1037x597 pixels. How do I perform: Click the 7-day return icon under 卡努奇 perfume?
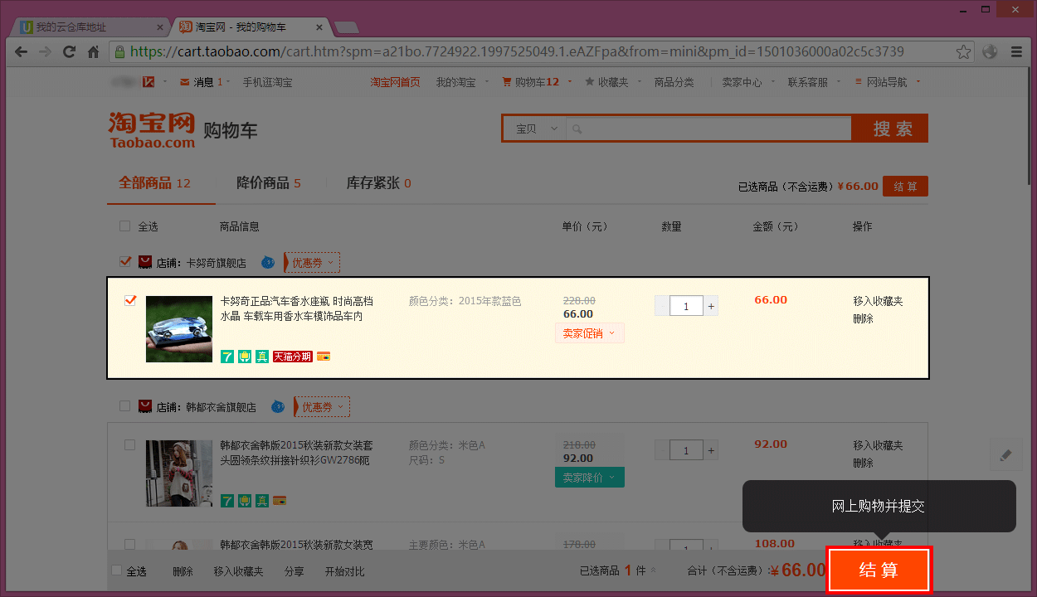pyautogui.click(x=227, y=356)
